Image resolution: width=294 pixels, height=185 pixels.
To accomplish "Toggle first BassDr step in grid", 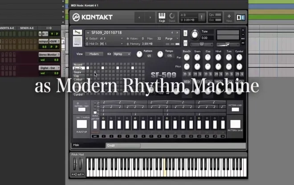I will click(88, 68).
